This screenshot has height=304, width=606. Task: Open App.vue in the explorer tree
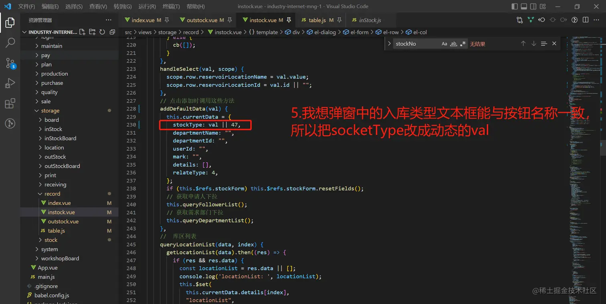pyautogui.click(x=48, y=268)
